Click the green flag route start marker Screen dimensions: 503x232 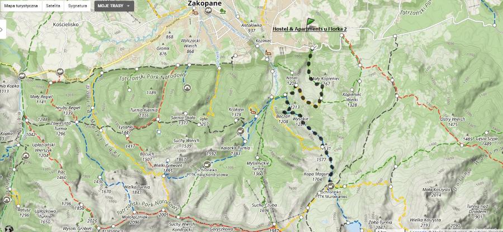(311, 21)
